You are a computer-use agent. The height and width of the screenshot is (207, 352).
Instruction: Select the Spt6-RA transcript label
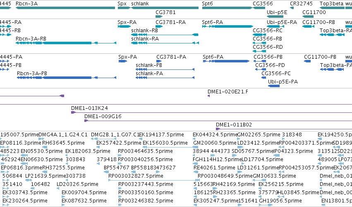pos(212,22)
